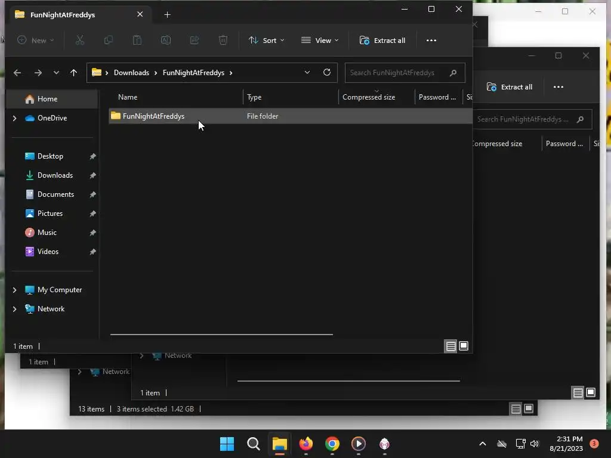Unpin Desktop using its pin icon

[92, 156]
